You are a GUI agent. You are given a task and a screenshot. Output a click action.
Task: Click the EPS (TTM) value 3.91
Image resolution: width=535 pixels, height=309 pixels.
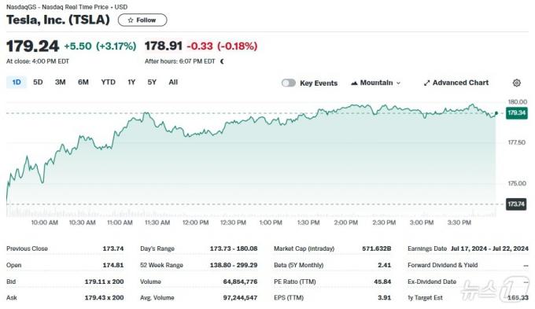coord(385,297)
